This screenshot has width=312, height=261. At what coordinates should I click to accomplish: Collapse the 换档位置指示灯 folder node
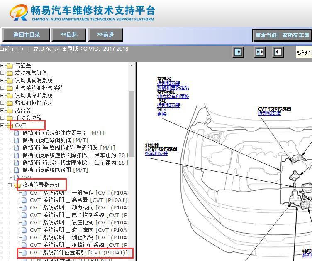tap(10, 185)
